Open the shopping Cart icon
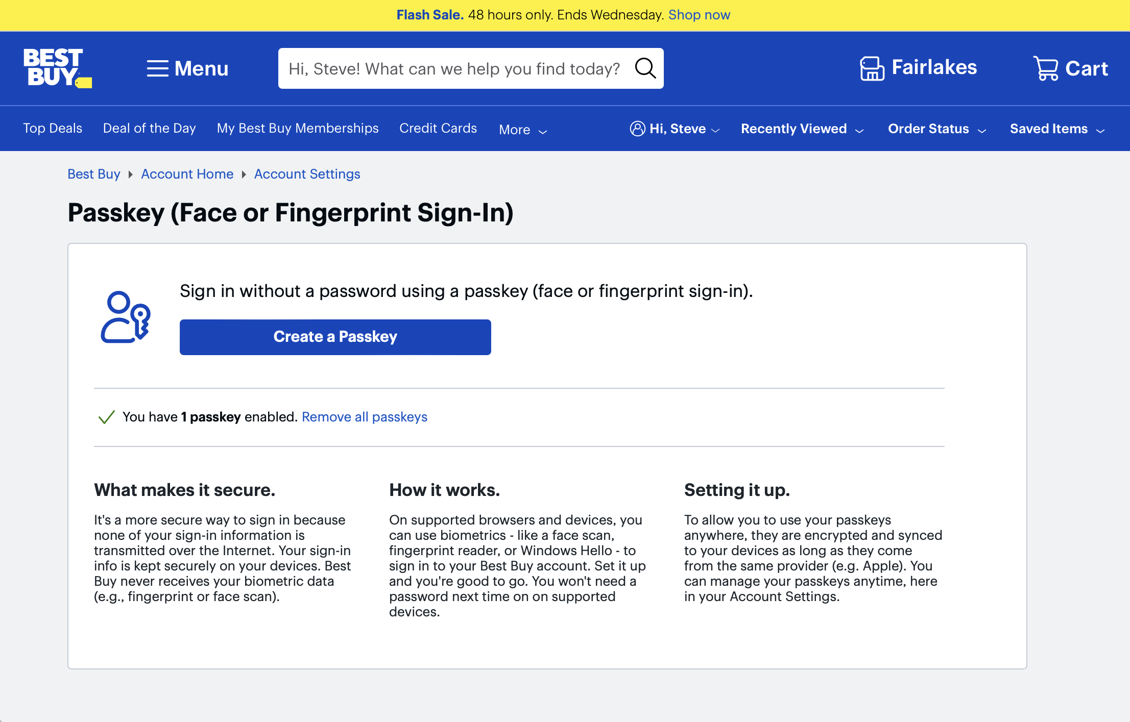The width and height of the screenshot is (1130, 722). point(1045,68)
